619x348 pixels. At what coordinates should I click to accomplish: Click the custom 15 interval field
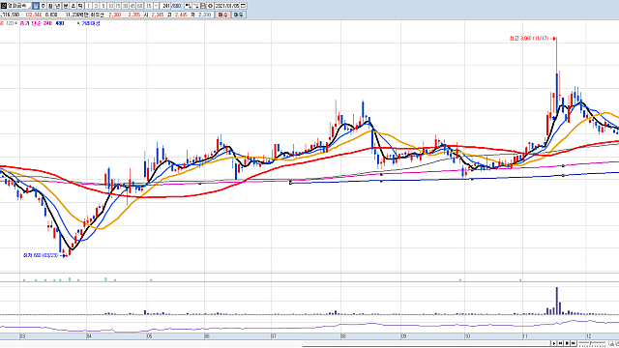point(149,6)
